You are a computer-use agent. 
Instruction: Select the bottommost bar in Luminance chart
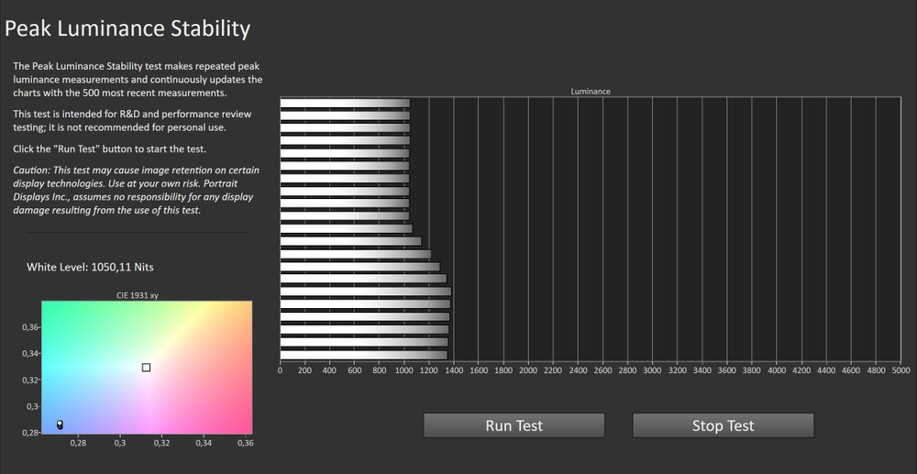click(363, 355)
